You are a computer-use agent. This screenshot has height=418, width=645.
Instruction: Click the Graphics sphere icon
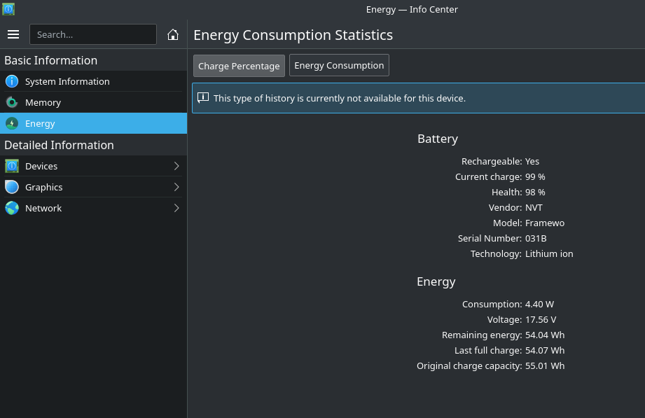(12, 187)
